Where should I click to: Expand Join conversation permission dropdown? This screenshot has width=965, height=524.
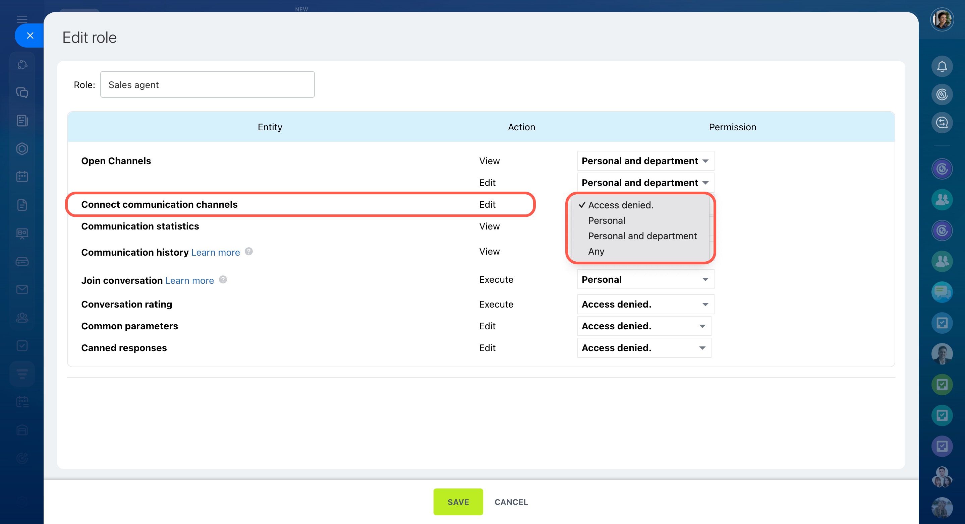point(645,280)
